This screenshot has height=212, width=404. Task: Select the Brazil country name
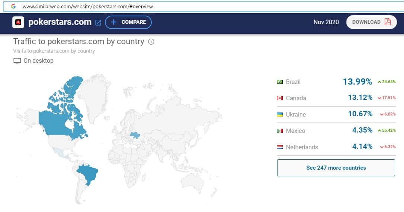tap(293, 82)
